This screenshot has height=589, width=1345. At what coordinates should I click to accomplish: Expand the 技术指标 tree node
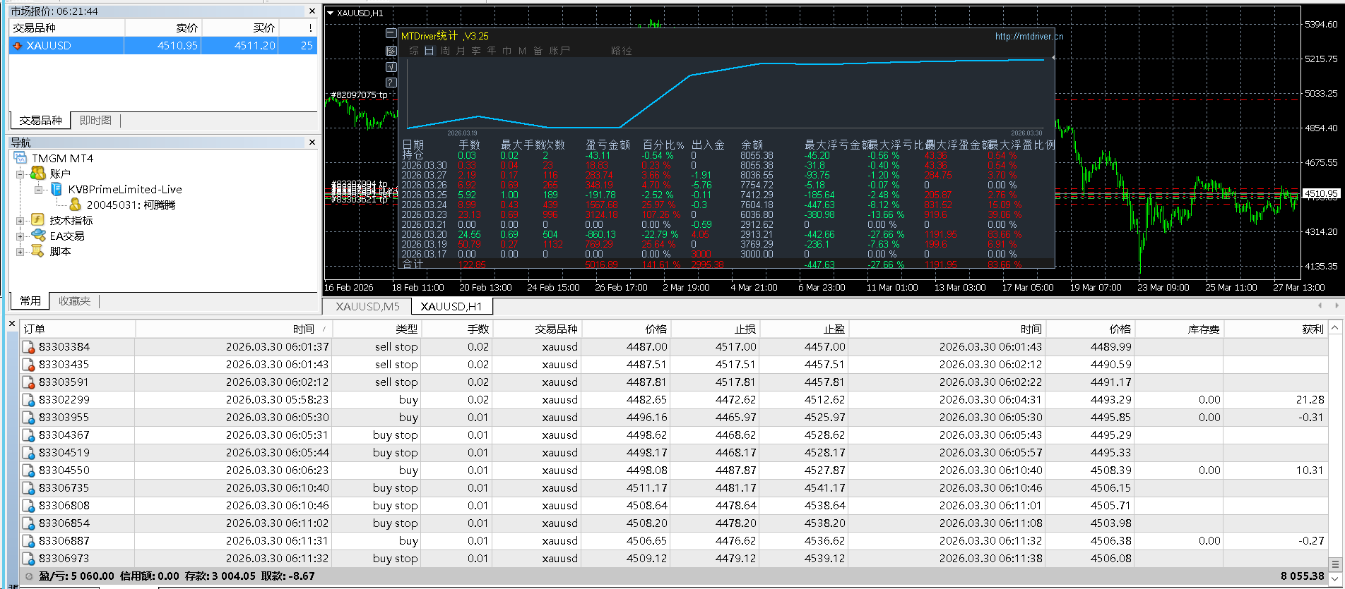pos(20,221)
